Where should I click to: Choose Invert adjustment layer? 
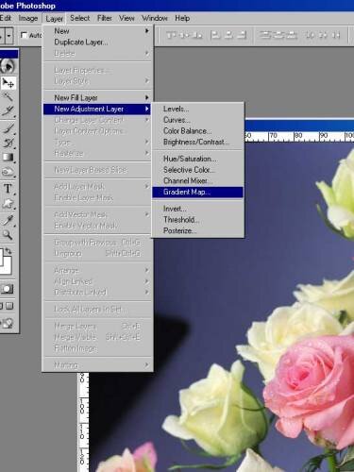point(197,209)
